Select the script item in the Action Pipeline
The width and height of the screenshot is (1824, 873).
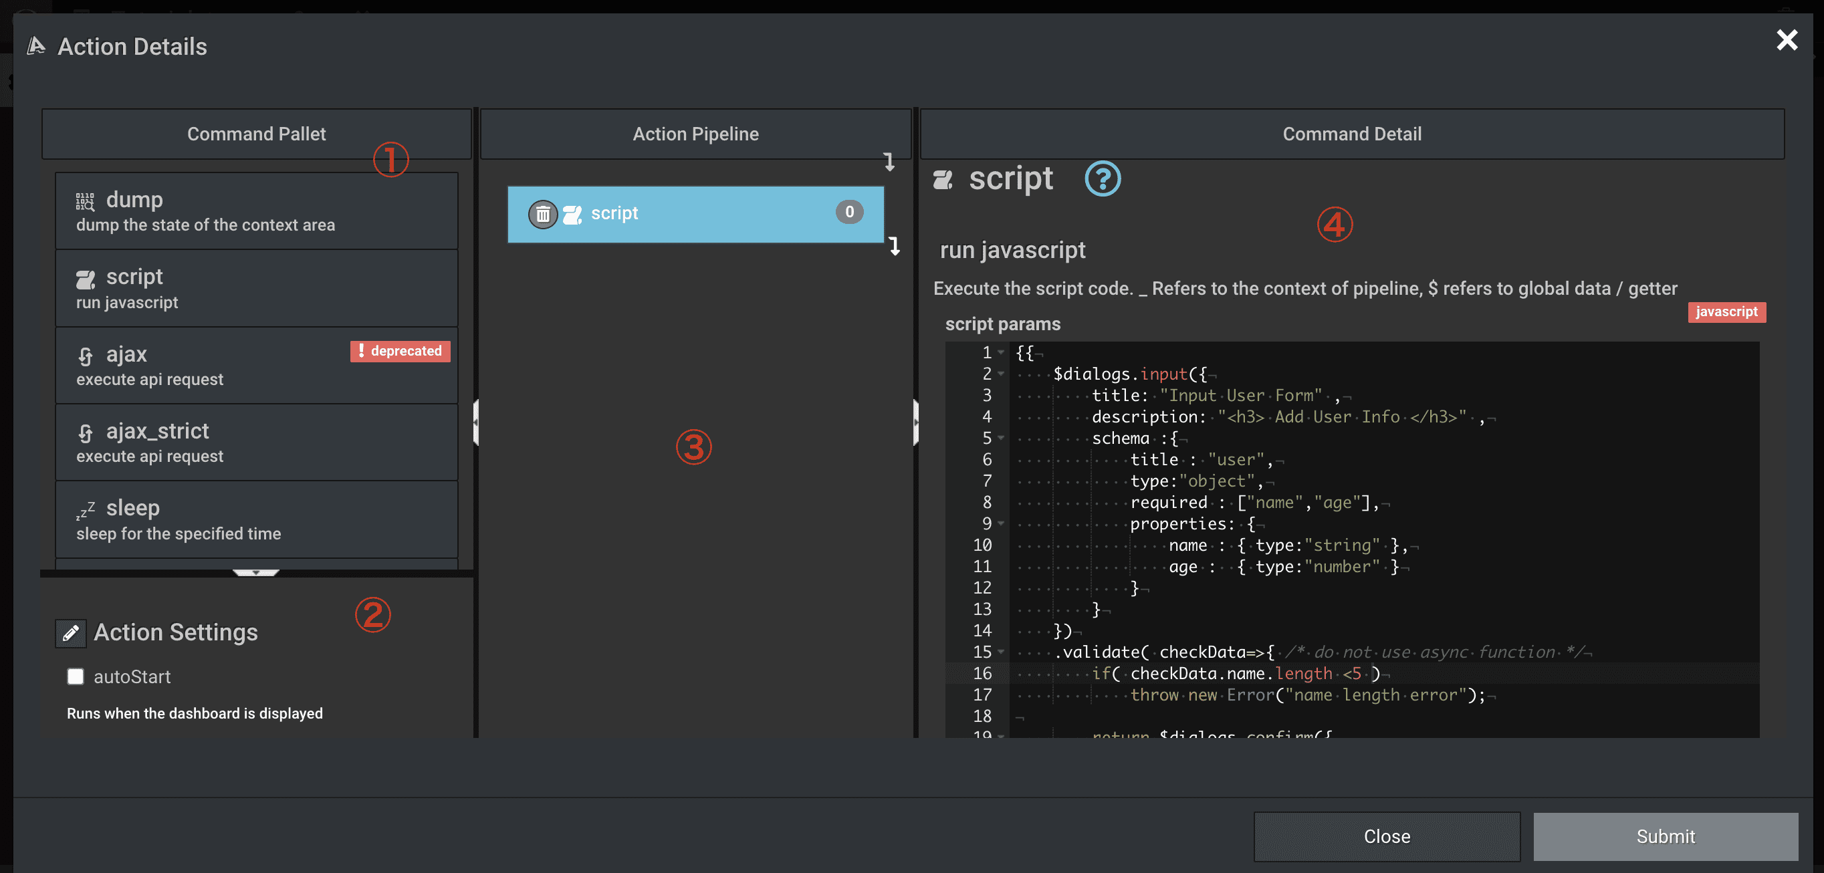[x=695, y=214]
